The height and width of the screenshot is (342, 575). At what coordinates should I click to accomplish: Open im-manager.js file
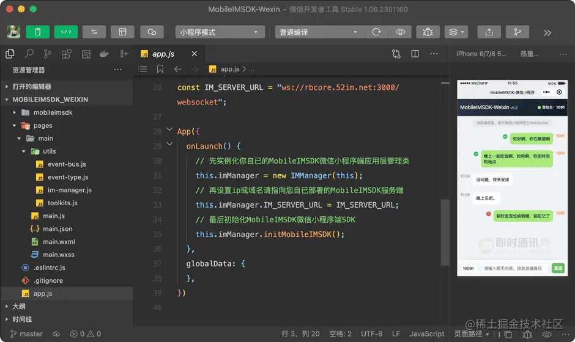[x=67, y=190]
